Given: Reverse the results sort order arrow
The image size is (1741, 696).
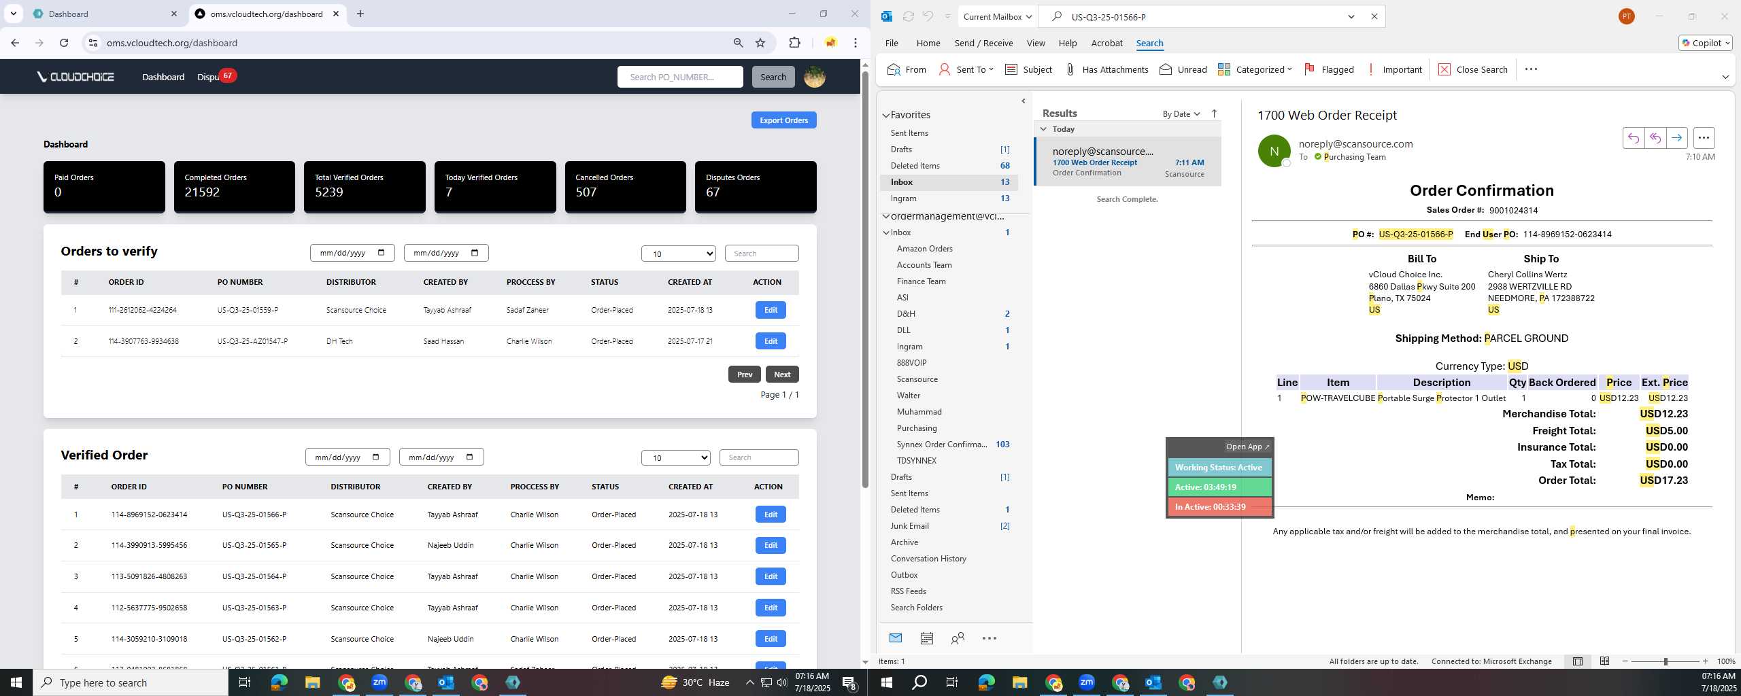Looking at the screenshot, I should point(1214,114).
